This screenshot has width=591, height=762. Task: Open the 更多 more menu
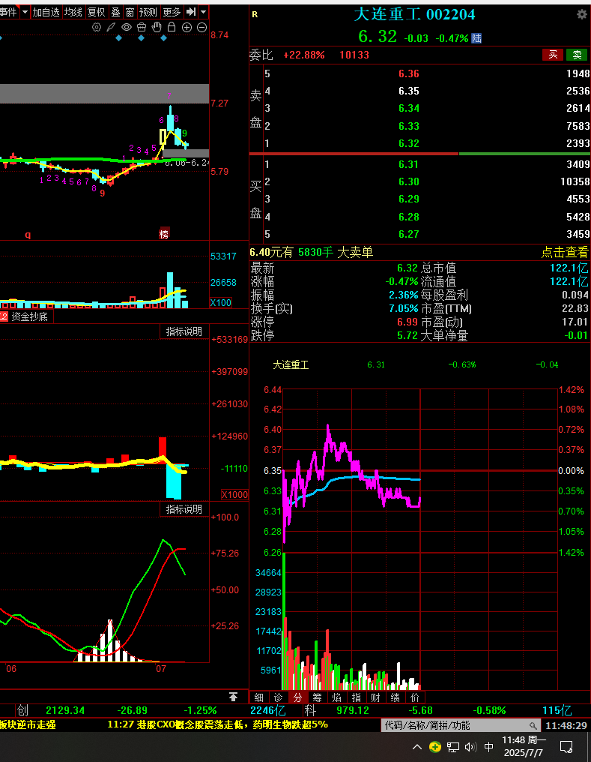(x=172, y=12)
